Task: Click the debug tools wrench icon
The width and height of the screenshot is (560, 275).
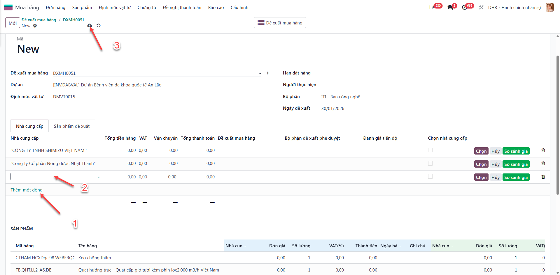Action: click(x=481, y=7)
